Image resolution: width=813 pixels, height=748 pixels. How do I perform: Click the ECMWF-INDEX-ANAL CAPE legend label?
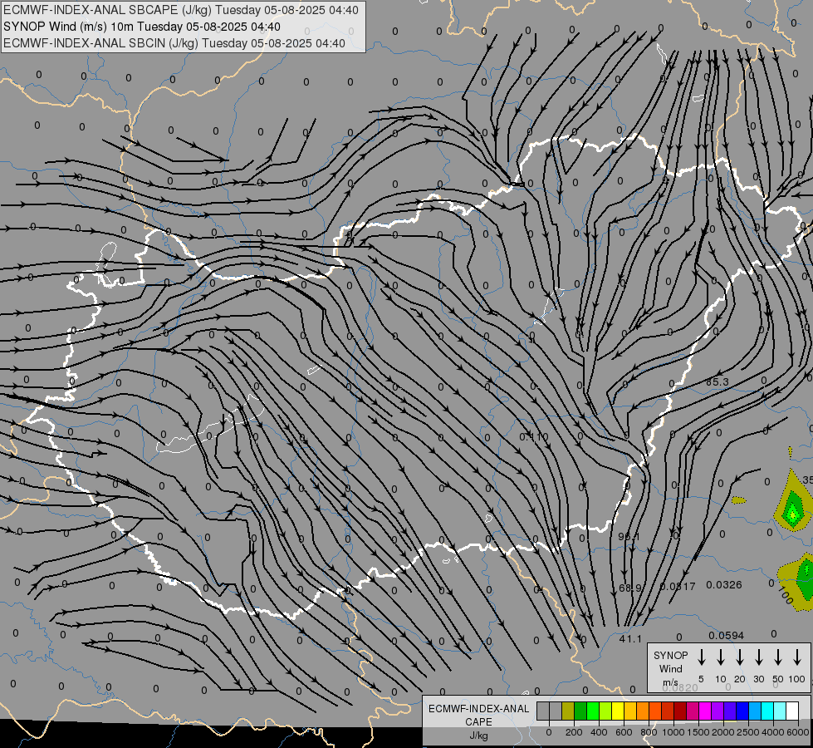[478, 715]
